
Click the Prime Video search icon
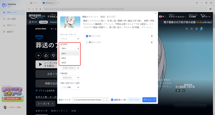pos(187,29)
